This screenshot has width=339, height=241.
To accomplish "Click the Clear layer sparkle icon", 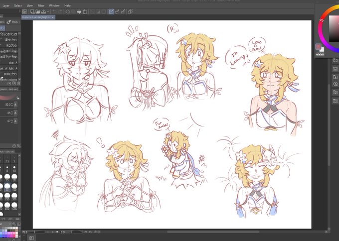I will pos(68,11).
